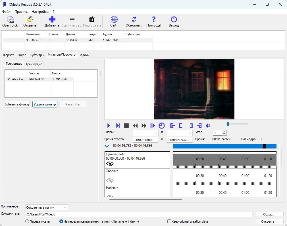Viewport: 287px width, 226px height.
Task: Switch to the Задачи tab
Action: pyautogui.click(x=84, y=55)
